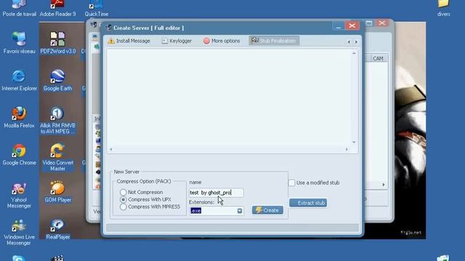The image size is (465, 261).
Task: Launch Google Earth desktop shortcut
Action: click(57, 80)
